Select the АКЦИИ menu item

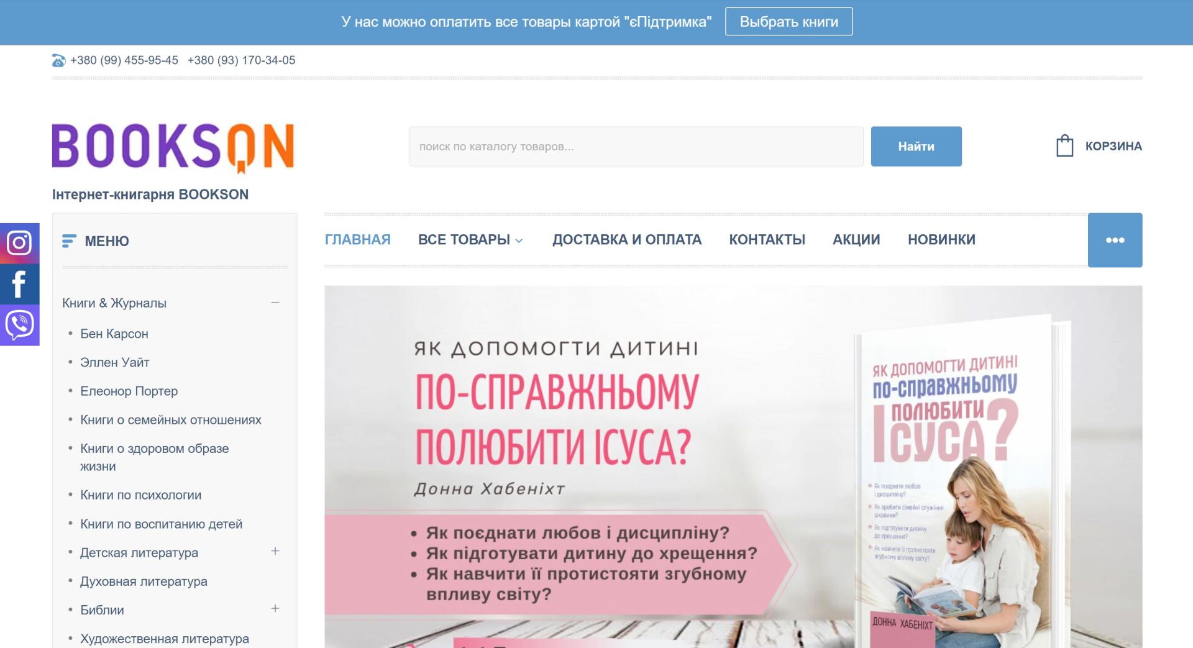[856, 240]
